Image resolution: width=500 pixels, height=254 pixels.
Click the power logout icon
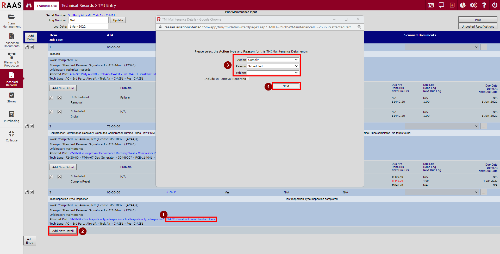[495, 5]
